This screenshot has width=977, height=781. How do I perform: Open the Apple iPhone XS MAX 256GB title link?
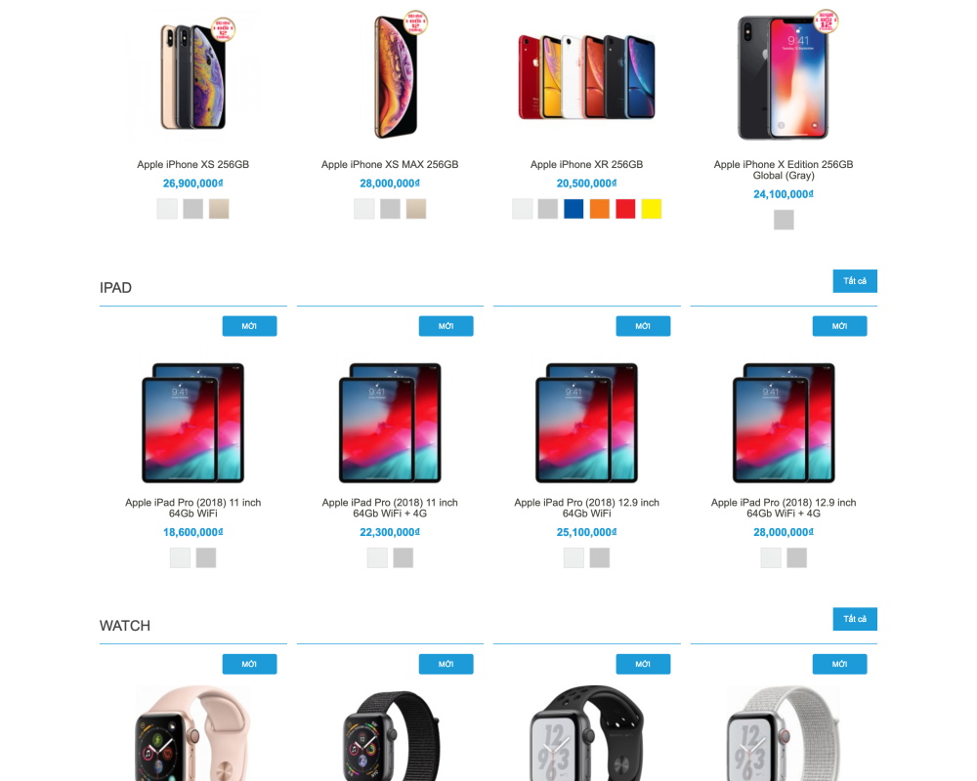point(390,164)
